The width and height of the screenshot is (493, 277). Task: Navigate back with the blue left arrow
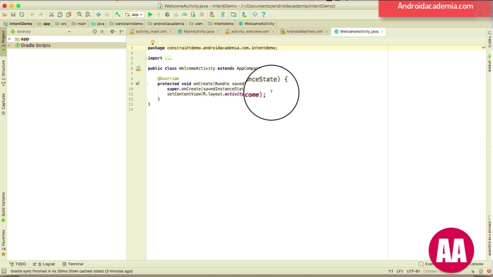coord(99,15)
